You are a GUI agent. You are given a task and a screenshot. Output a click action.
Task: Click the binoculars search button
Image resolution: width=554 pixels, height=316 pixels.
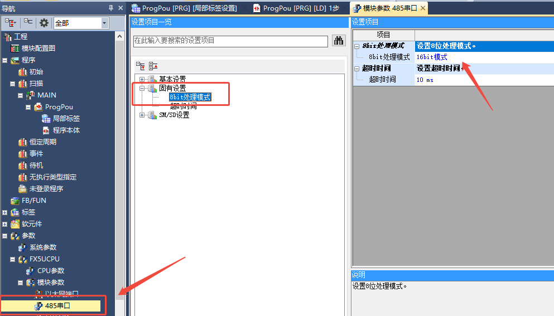(x=339, y=41)
